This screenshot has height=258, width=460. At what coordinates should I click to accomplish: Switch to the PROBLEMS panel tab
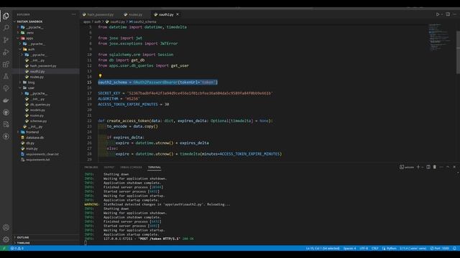[91, 167]
